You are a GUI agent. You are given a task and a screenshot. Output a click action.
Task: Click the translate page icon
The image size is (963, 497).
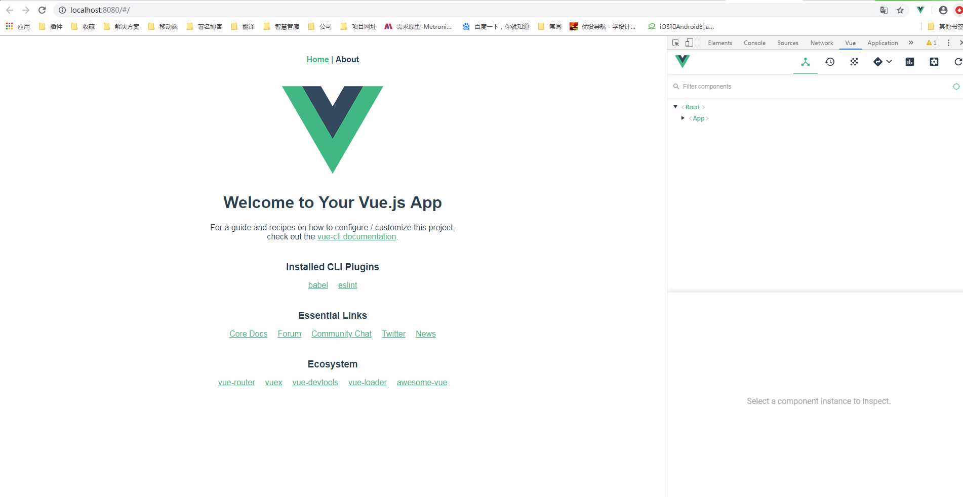pyautogui.click(x=884, y=10)
